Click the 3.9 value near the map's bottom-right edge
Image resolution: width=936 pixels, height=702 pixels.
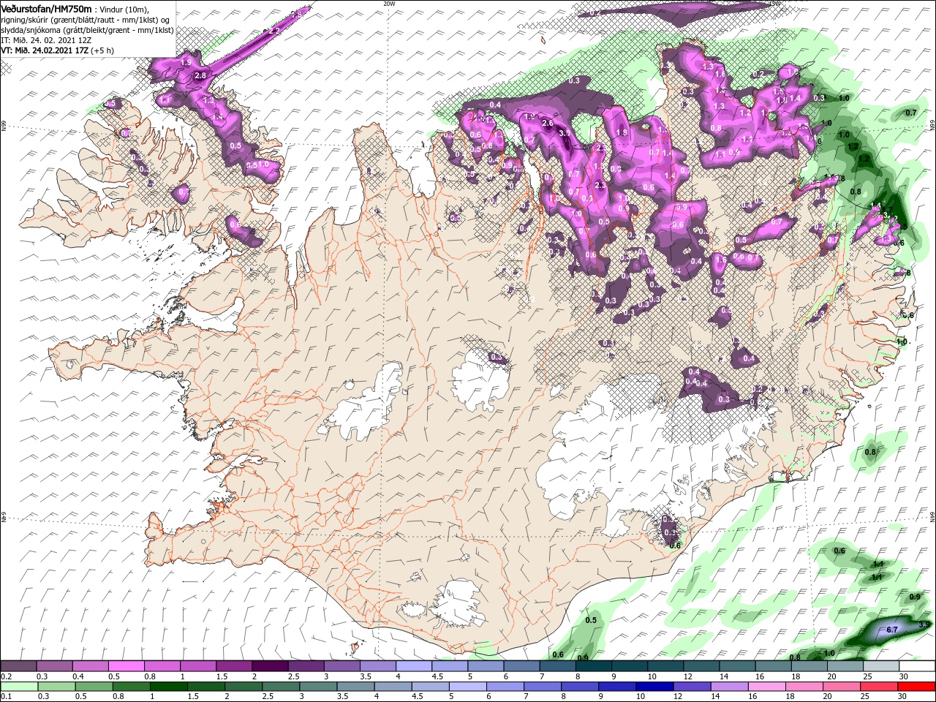[x=924, y=624]
